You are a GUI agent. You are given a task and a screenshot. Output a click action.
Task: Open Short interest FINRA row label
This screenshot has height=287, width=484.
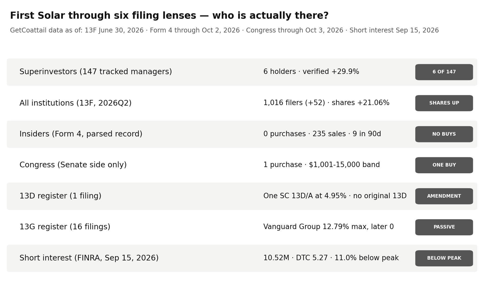(x=89, y=258)
